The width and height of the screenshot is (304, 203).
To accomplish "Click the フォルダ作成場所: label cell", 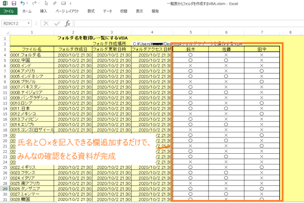I will [110, 44].
